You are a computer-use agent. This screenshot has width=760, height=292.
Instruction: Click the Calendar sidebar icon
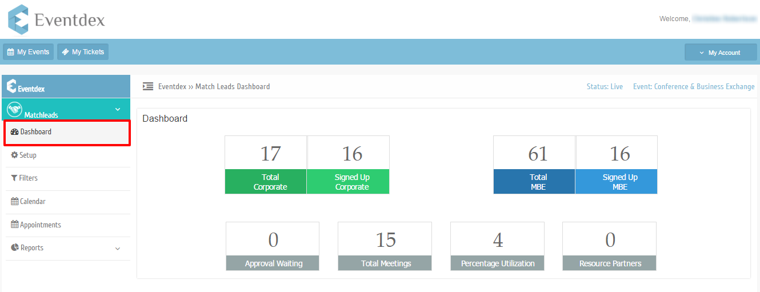15,201
